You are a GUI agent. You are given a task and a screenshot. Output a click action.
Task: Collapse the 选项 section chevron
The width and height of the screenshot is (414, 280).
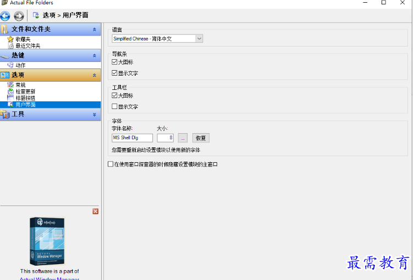94,75
